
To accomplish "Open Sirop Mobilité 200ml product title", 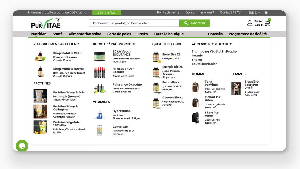I will pos(68,53).
